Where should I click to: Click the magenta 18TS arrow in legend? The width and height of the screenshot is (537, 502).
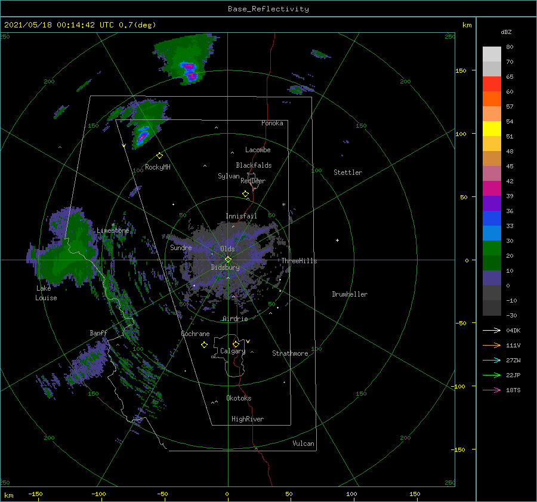coord(492,390)
